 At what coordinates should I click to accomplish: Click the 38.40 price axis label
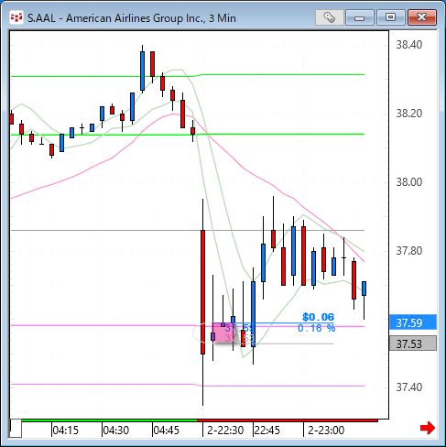(x=409, y=45)
